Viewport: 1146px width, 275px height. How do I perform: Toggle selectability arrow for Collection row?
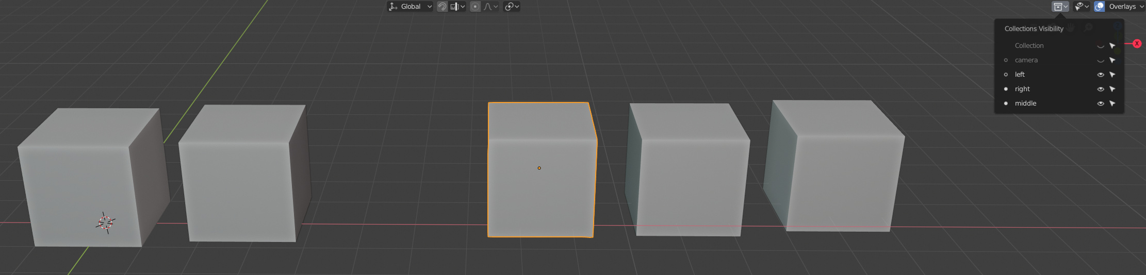coord(1112,46)
